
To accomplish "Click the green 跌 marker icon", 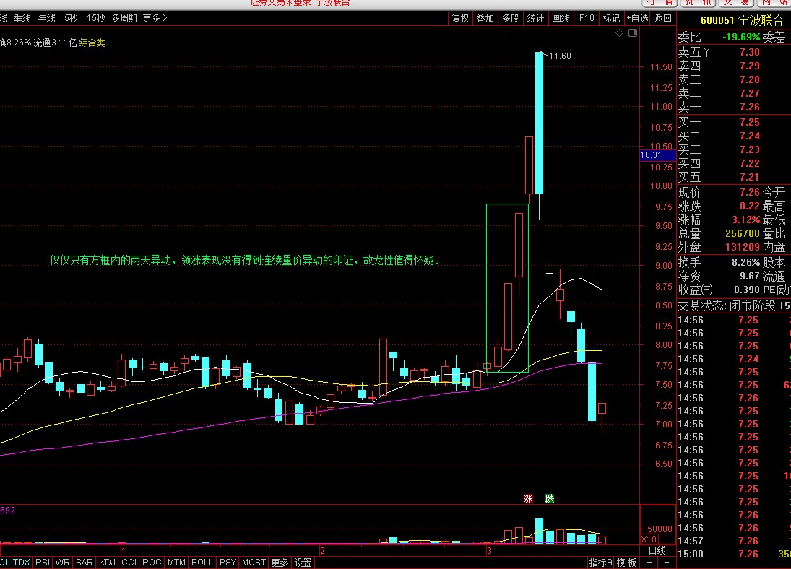I will (549, 498).
